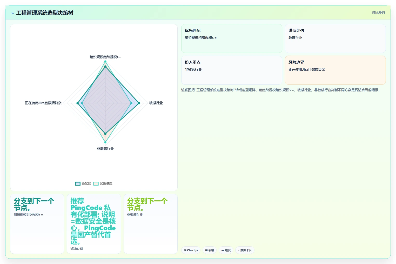
Task: Click the radar axis label 敏感行业
Action: [156, 103]
